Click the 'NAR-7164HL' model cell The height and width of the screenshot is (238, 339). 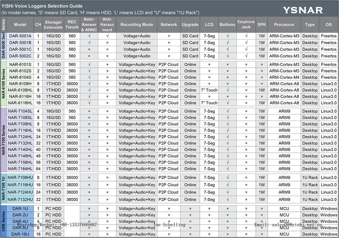(x=20, y=169)
